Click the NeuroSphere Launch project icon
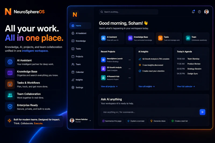The height and width of the screenshot is (143, 215). pyautogui.click(x=103, y=60)
